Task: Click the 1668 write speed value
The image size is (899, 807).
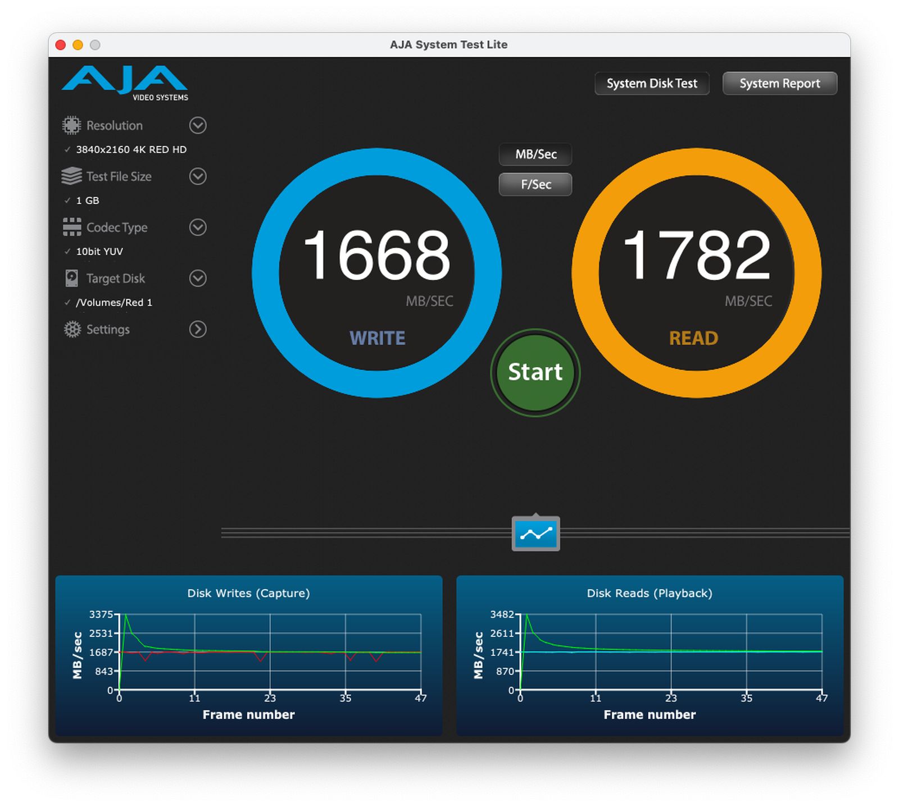Action: point(377,255)
